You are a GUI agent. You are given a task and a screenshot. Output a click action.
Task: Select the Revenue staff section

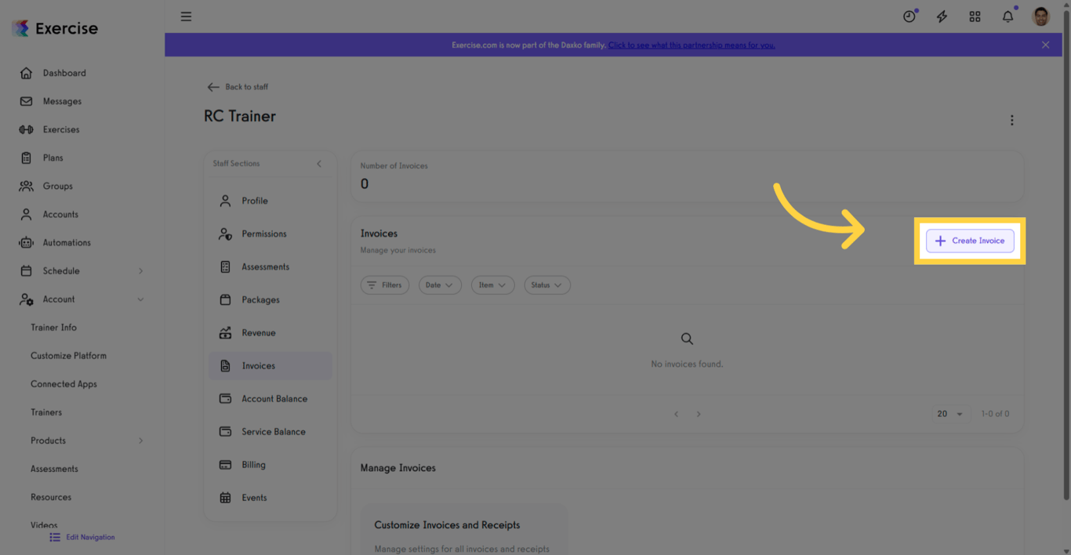point(260,332)
